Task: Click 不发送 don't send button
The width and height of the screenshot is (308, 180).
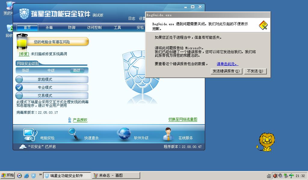Action: pyautogui.click(x=255, y=71)
